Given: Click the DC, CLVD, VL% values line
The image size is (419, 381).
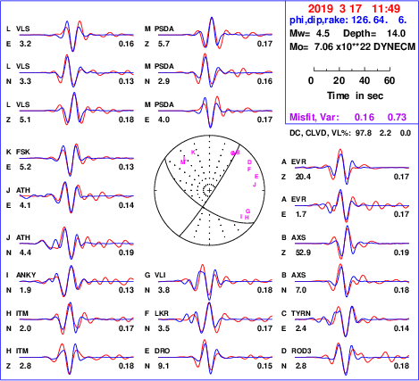Looking at the screenshot, I should tap(350, 133).
